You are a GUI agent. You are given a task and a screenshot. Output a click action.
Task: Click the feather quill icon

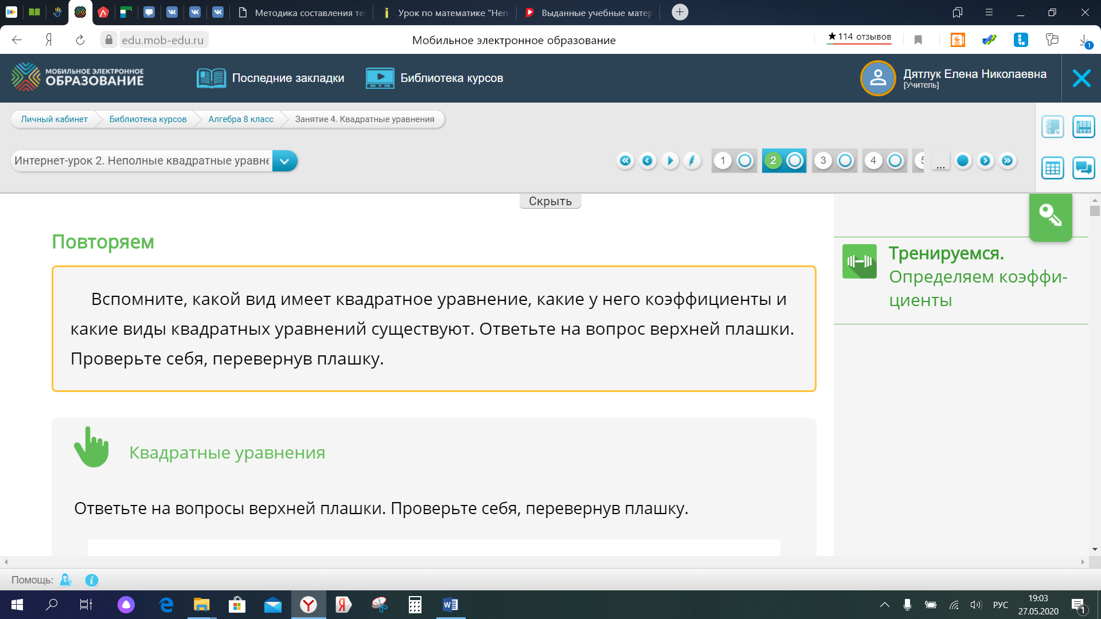tap(692, 160)
